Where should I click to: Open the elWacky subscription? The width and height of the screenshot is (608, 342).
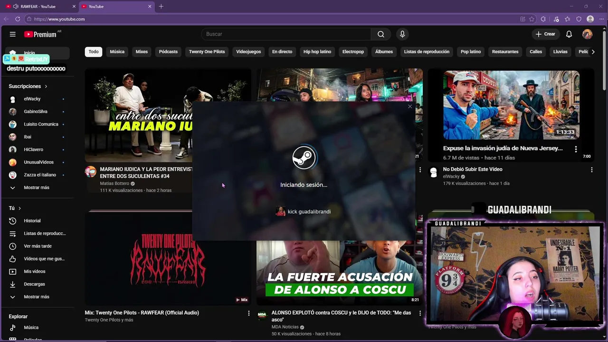coord(38,99)
